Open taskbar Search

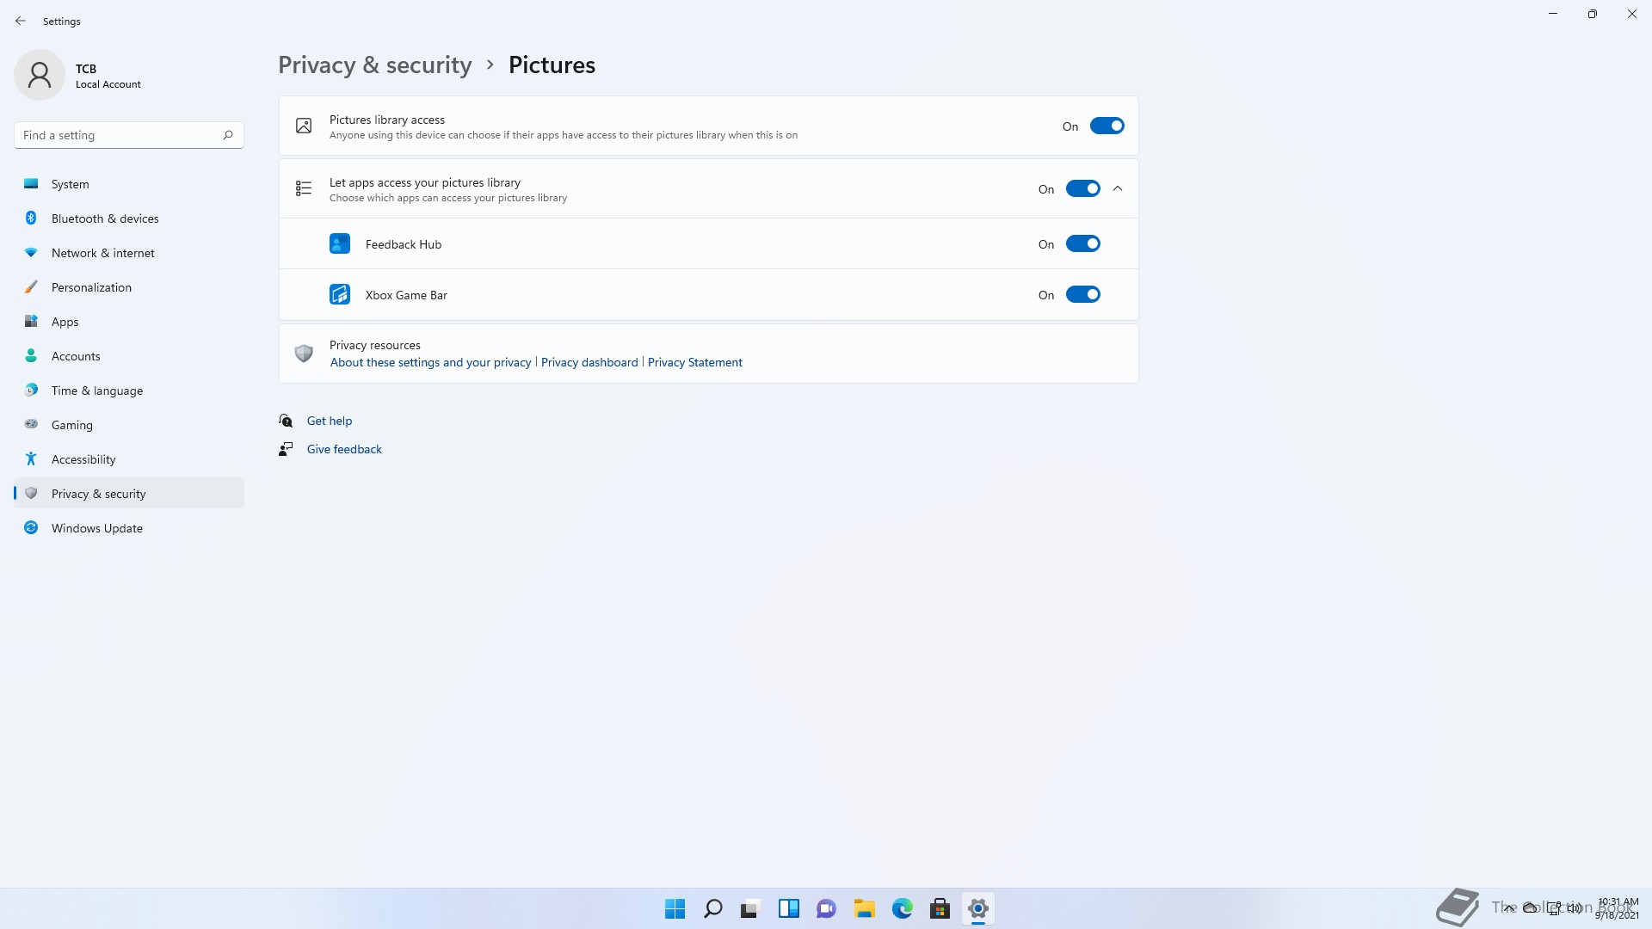[x=712, y=908]
